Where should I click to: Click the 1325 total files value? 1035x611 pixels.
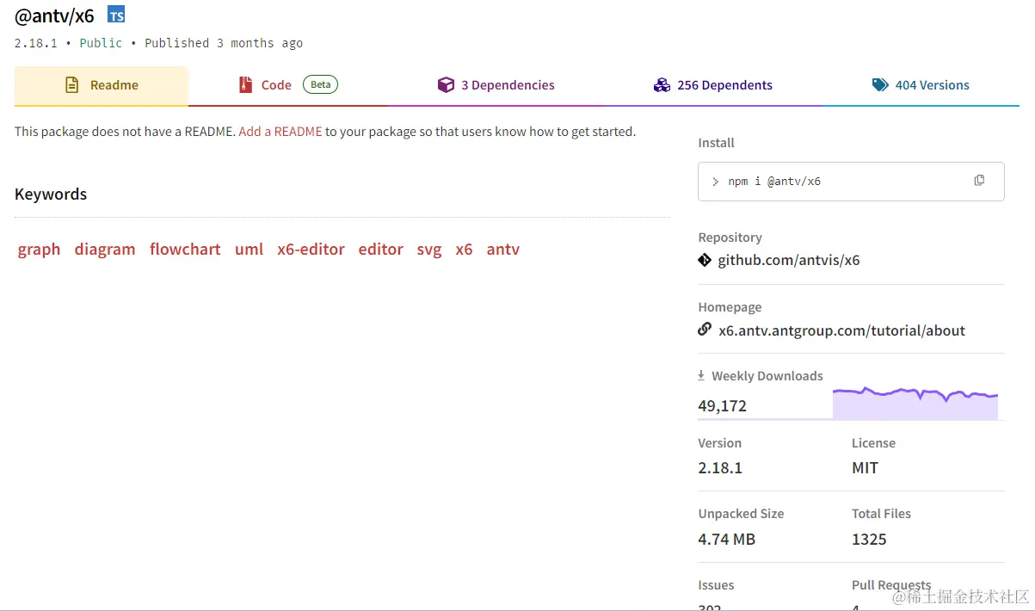click(x=869, y=540)
